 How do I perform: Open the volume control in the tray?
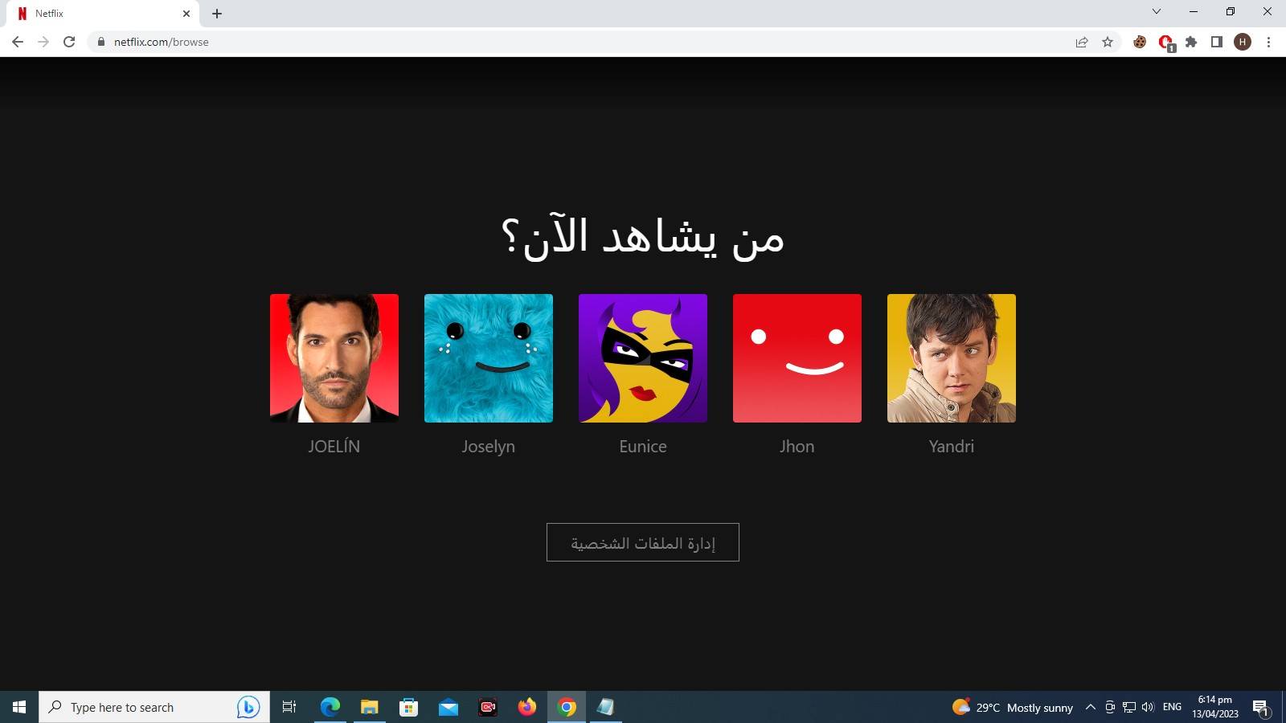coord(1148,707)
